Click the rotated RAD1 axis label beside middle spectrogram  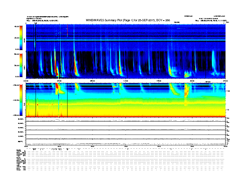(24, 67)
